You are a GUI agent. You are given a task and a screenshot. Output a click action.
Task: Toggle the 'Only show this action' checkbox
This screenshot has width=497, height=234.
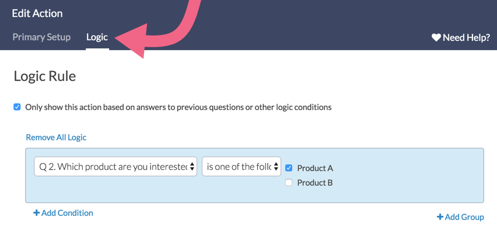click(x=17, y=107)
